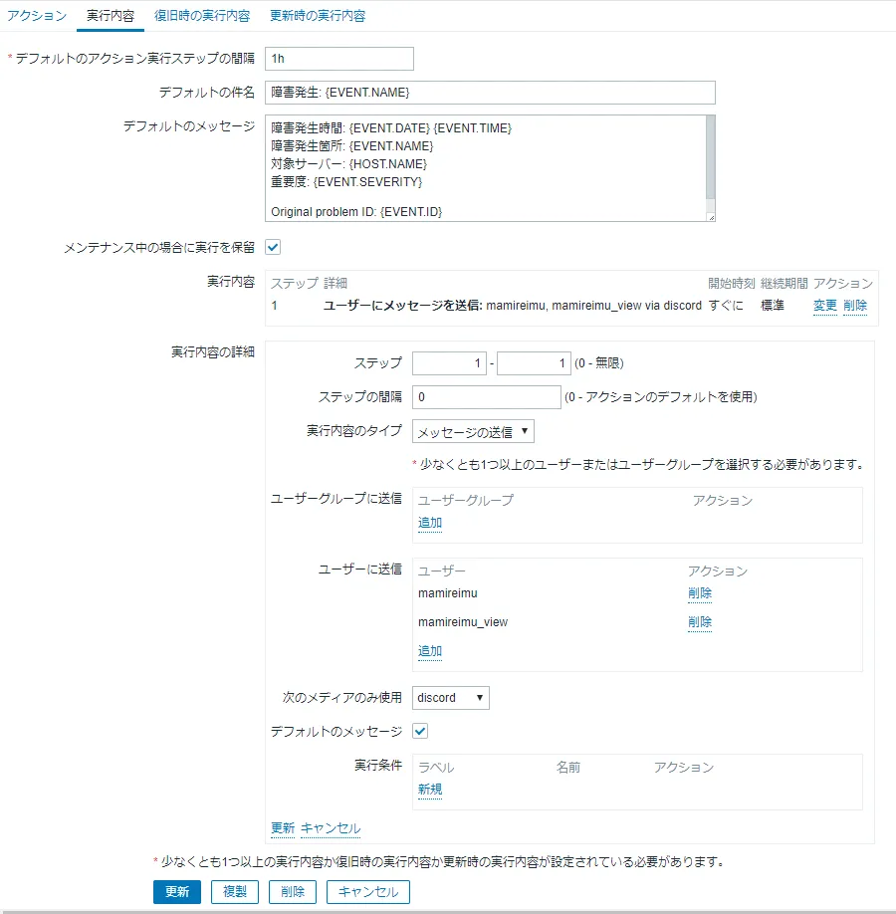Click the 複製 button
Viewport: 896px width, 914px height.
[x=234, y=892]
